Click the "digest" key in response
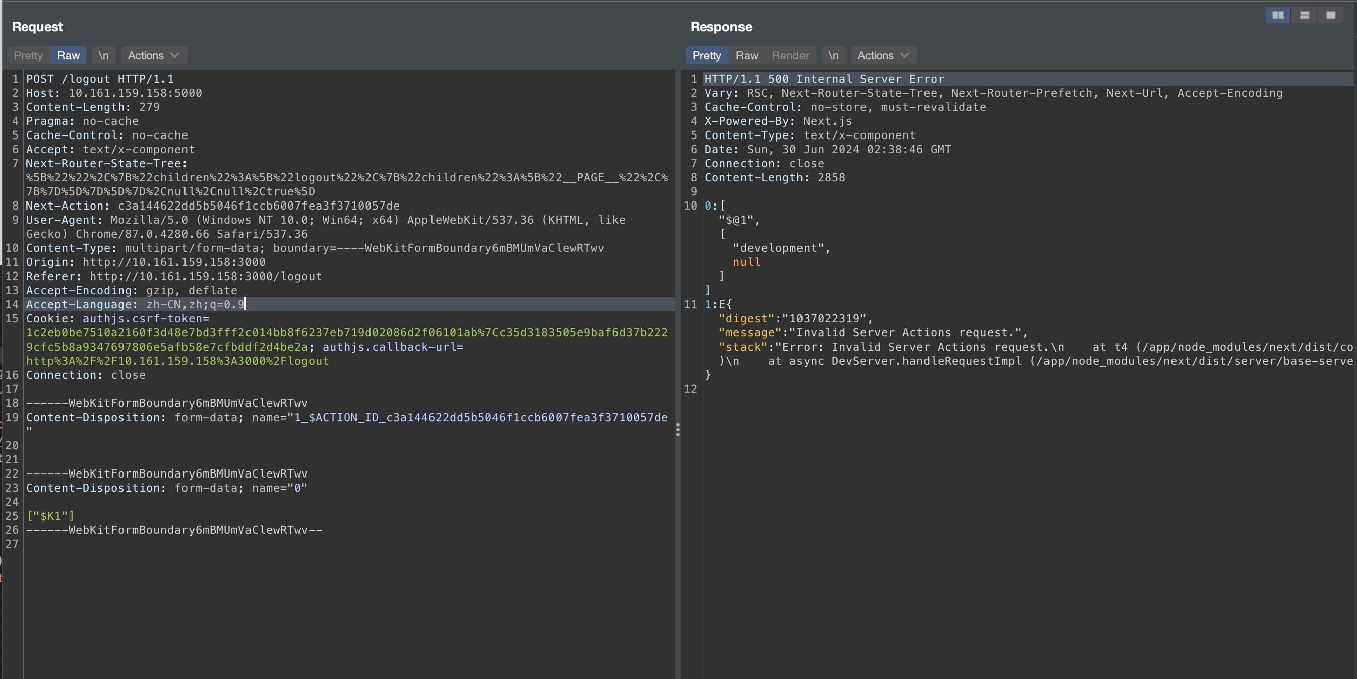The width and height of the screenshot is (1357, 679). point(746,318)
